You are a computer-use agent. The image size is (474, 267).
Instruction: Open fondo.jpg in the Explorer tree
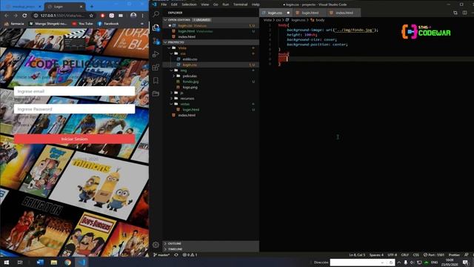(190, 82)
